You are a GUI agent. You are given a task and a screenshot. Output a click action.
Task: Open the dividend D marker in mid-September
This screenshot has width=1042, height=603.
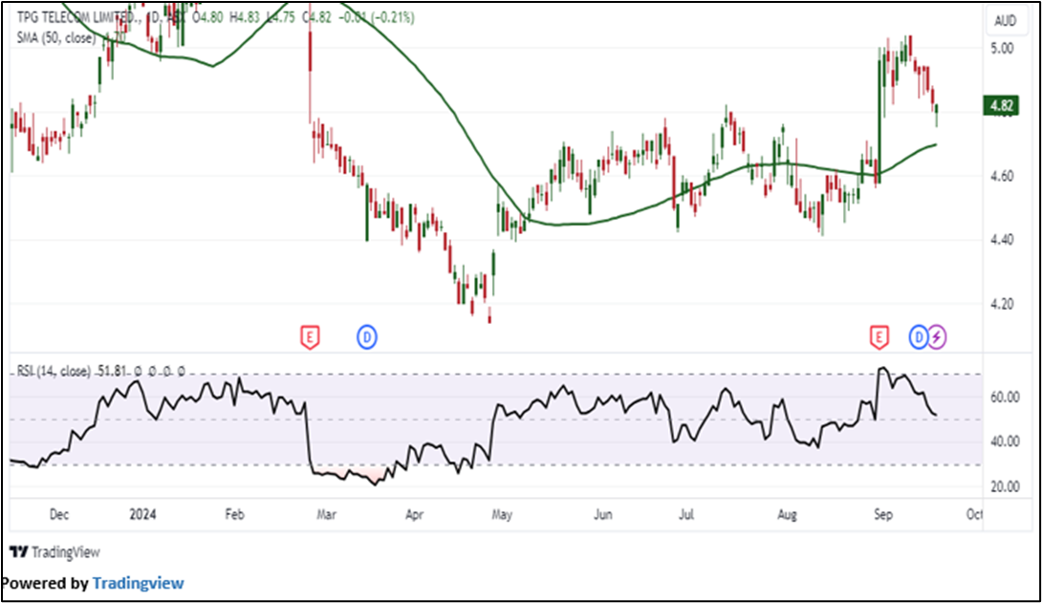(919, 337)
